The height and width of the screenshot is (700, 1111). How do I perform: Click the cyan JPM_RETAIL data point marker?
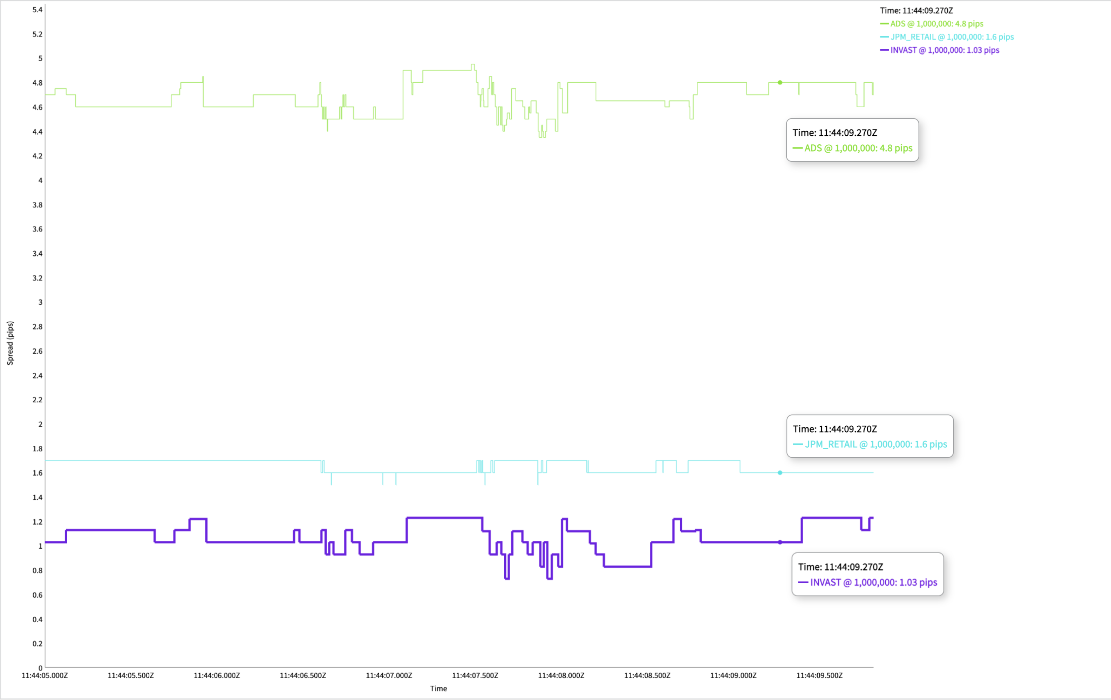(x=780, y=473)
